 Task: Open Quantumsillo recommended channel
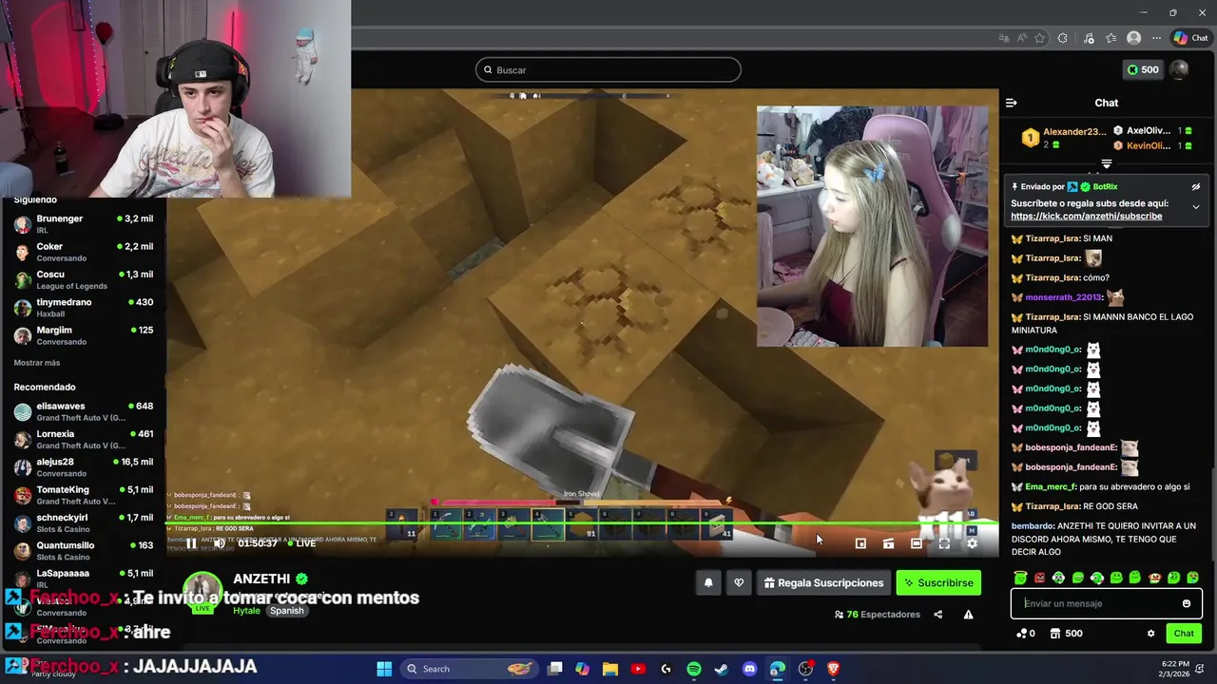point(84,551)
